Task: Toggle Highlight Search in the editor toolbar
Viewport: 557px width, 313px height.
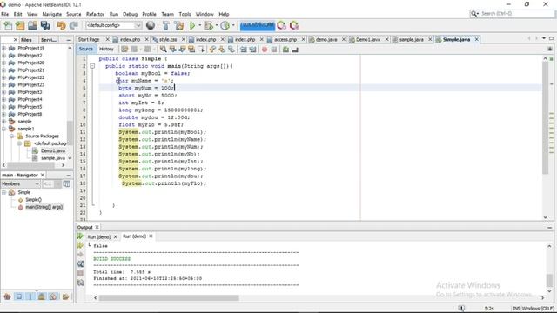Action: [191, 50]
